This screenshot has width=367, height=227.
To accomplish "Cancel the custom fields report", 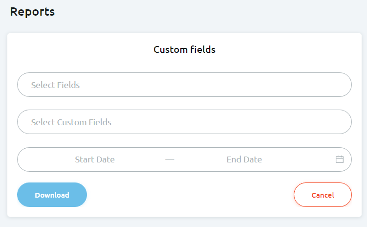I will pyautogui.click(x=323, y=195).
